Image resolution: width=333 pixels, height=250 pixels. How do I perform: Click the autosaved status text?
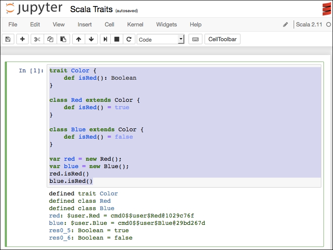[127, 11]
